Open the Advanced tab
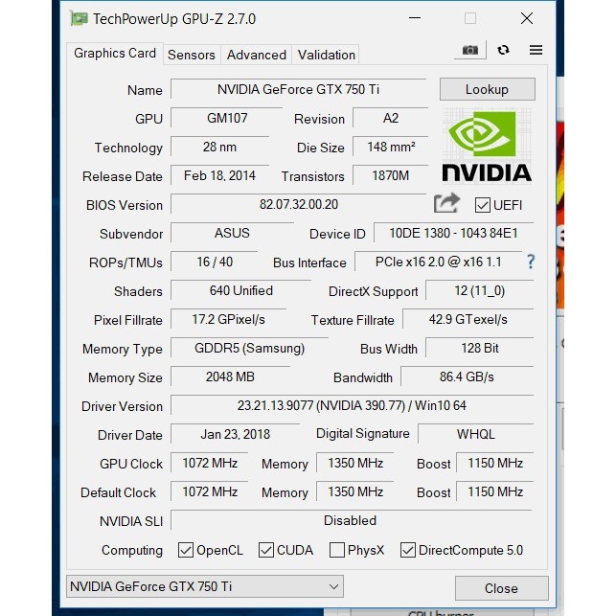This screenshot has width=616, height=616. tap(256, 55)
